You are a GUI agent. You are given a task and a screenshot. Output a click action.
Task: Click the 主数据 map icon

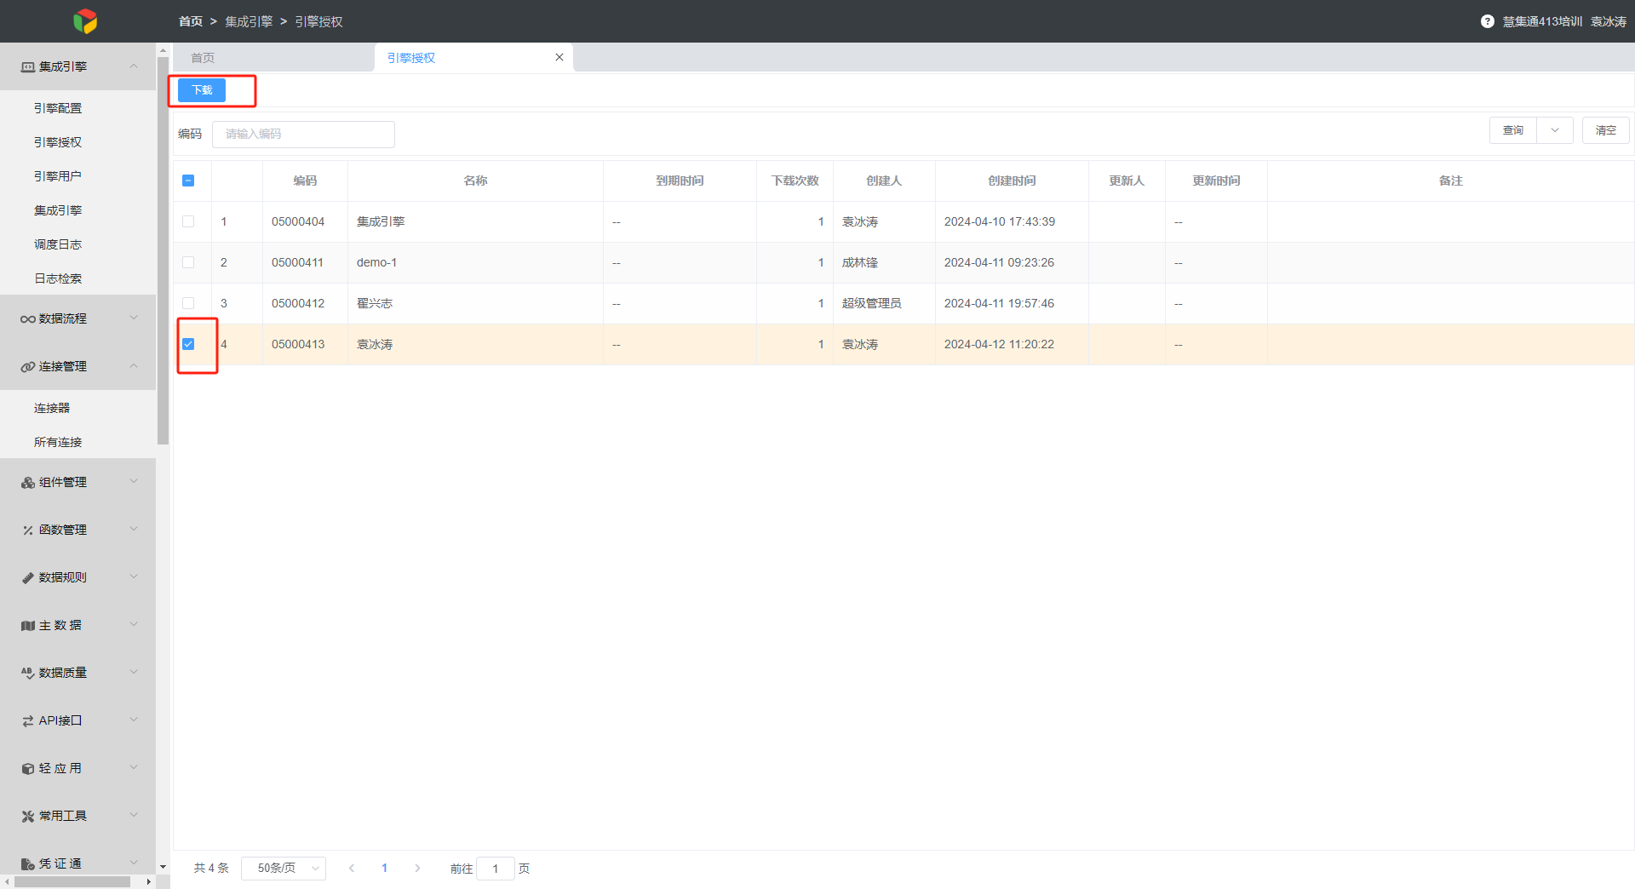pyautogui.click(x=28, y=625)
